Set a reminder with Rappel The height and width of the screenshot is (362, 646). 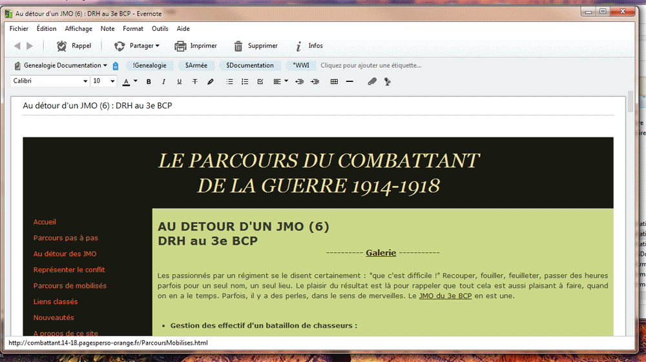coord(74,46)
